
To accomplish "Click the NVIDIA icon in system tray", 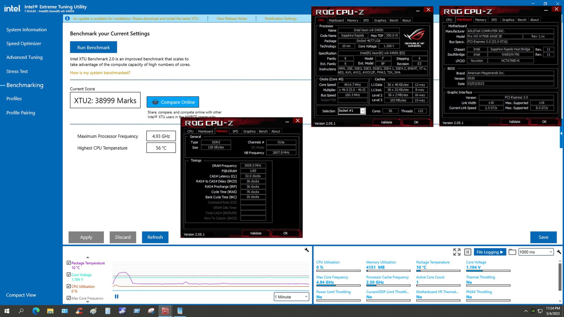I will coord(533,311).
